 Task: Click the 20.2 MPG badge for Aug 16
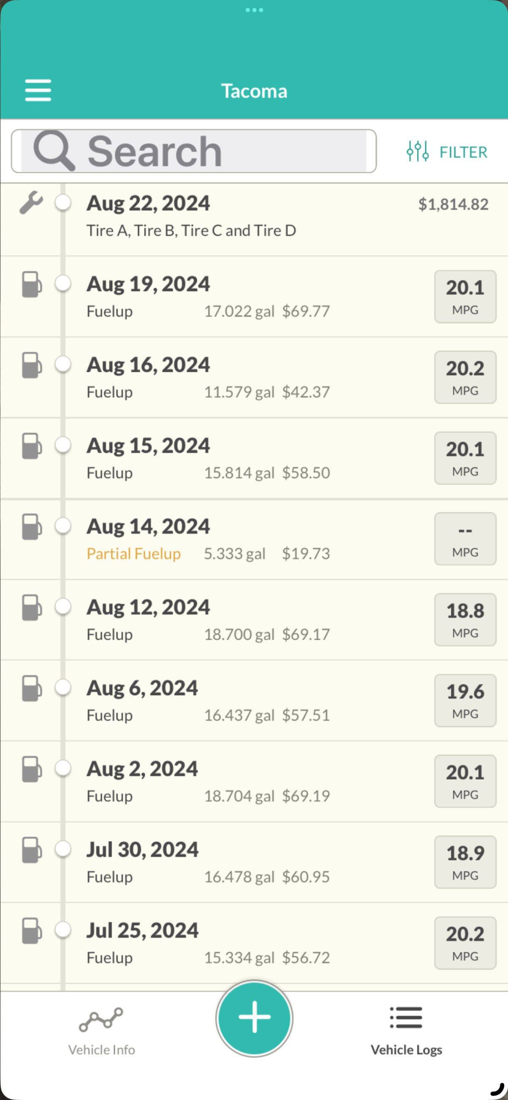click(465, 377)
